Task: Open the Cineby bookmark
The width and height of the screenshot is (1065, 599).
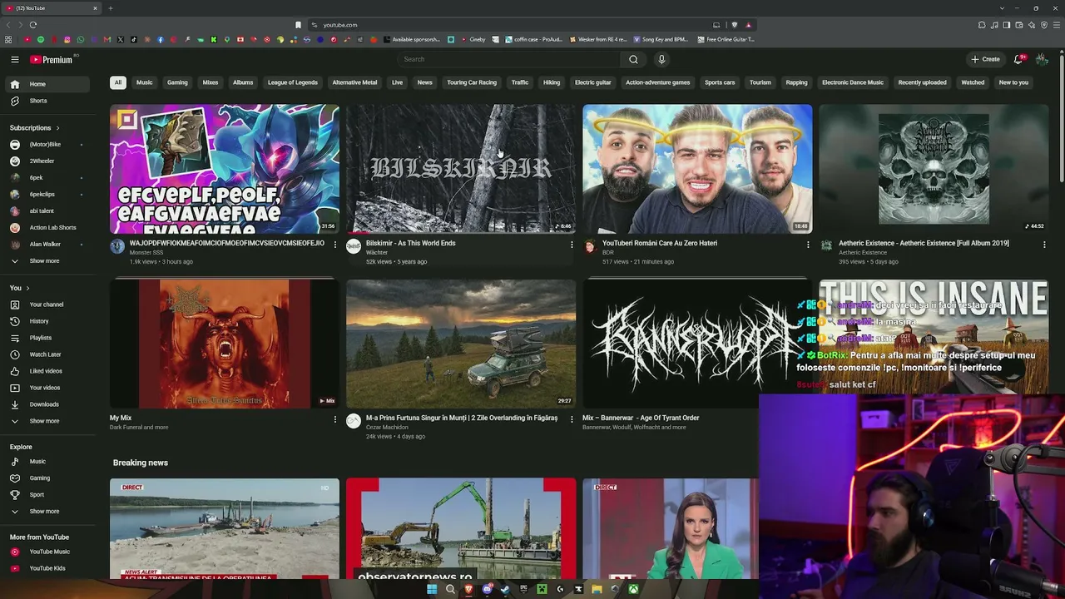Action: coord(472,39)
